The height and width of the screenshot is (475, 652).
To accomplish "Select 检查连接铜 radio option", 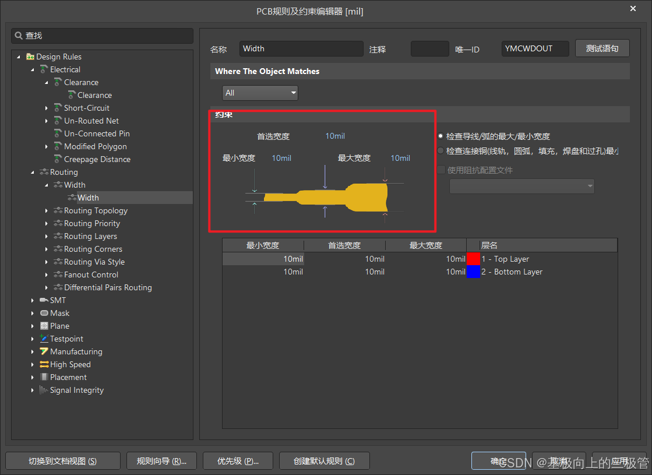I will click(440, 150).
